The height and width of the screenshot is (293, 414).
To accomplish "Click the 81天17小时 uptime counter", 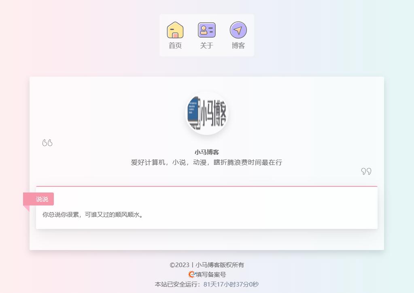I will (x=231, y=284).
